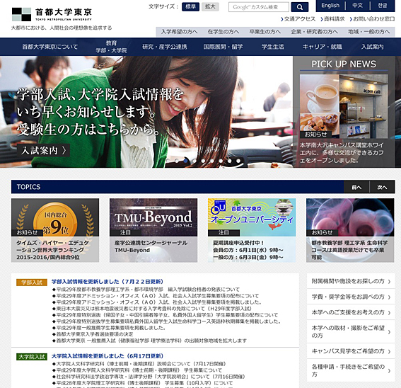Open the オープンユニバーシティ topic card

coord(252,230)
